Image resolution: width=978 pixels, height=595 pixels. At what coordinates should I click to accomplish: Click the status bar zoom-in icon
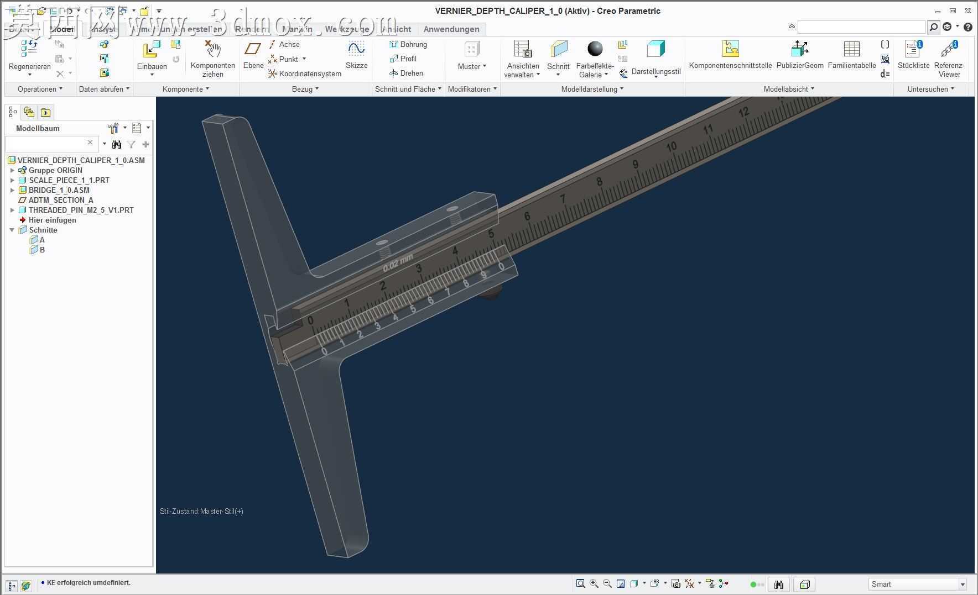[x=594, y=583]
